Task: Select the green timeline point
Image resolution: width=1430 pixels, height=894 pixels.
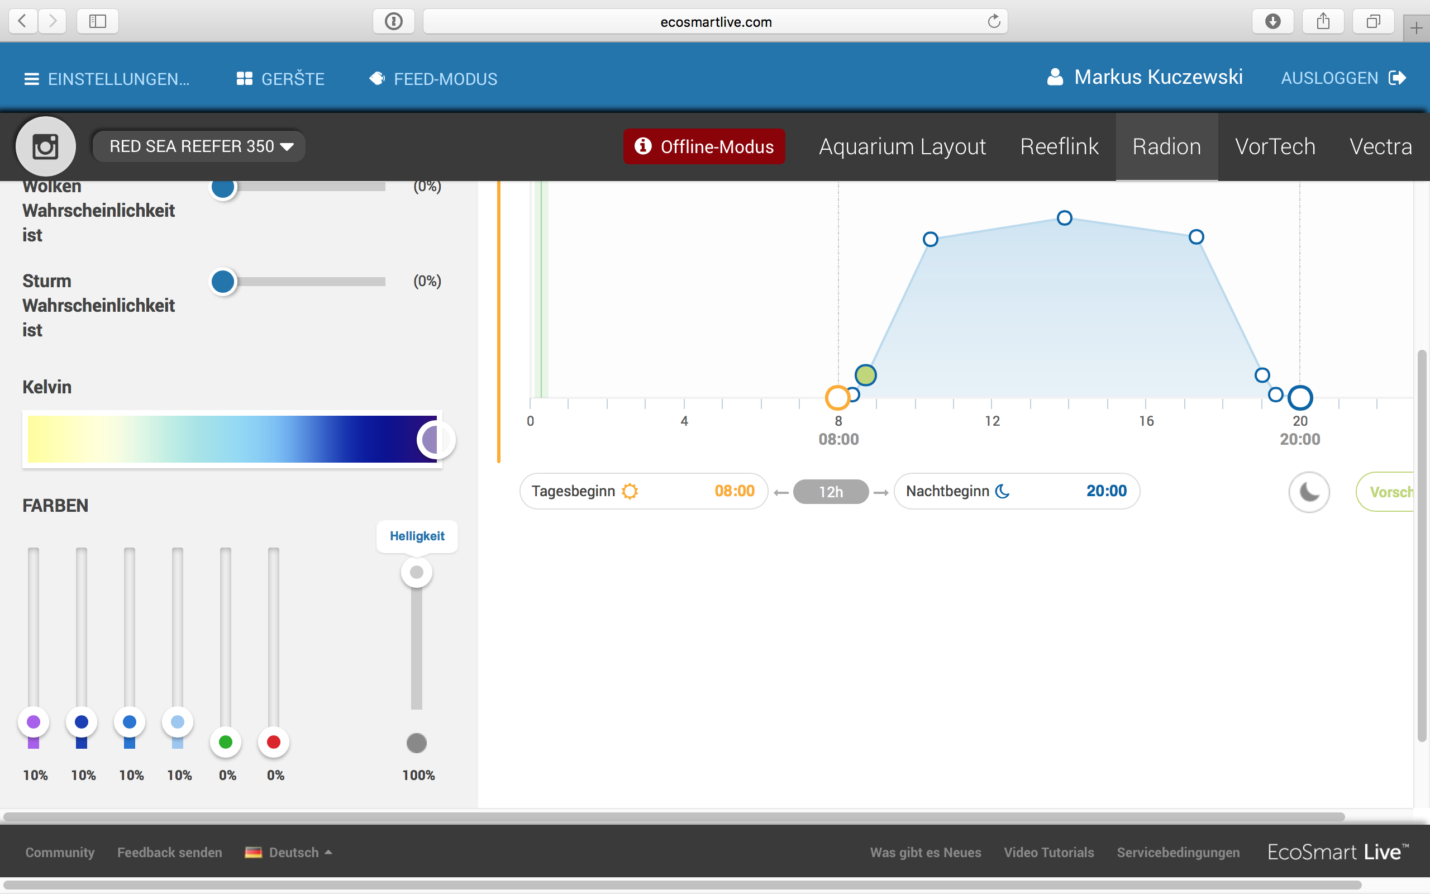Action: 866,375
